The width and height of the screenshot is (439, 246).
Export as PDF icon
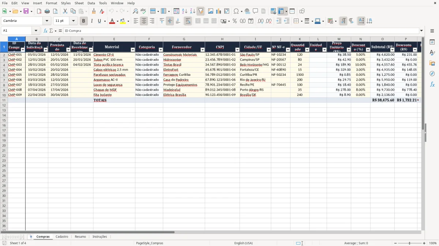click(39, 11)
